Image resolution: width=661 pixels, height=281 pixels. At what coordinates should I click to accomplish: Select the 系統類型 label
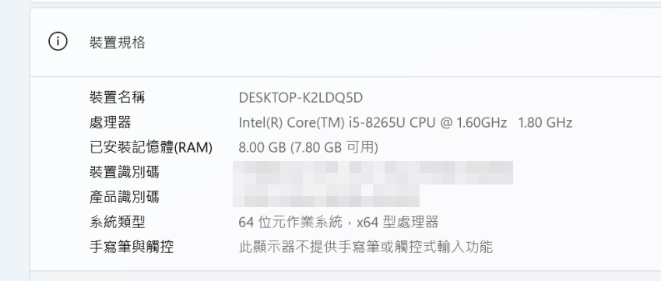pyautogui.click(x=118, y=222)
